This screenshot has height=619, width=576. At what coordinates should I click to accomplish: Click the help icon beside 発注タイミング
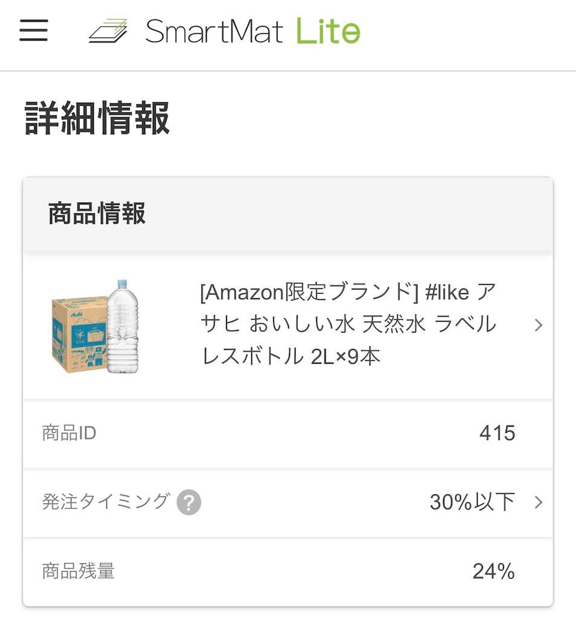tap(189, 502)
